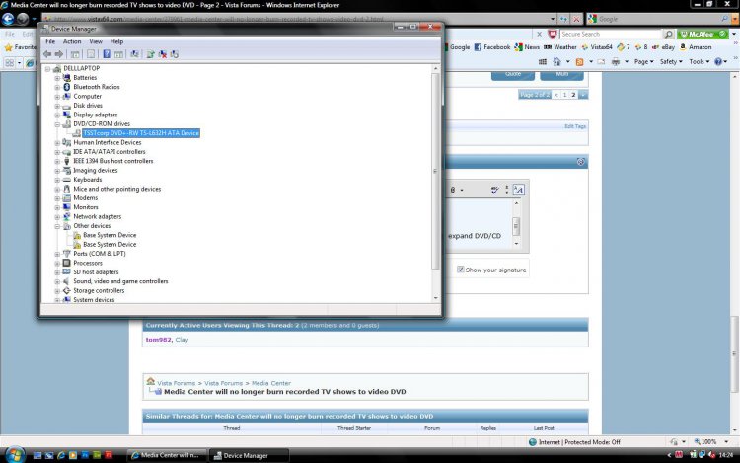Go to page 1 in the thread pagination
Viewport: 740px width, 463px height.
[564, 95]
